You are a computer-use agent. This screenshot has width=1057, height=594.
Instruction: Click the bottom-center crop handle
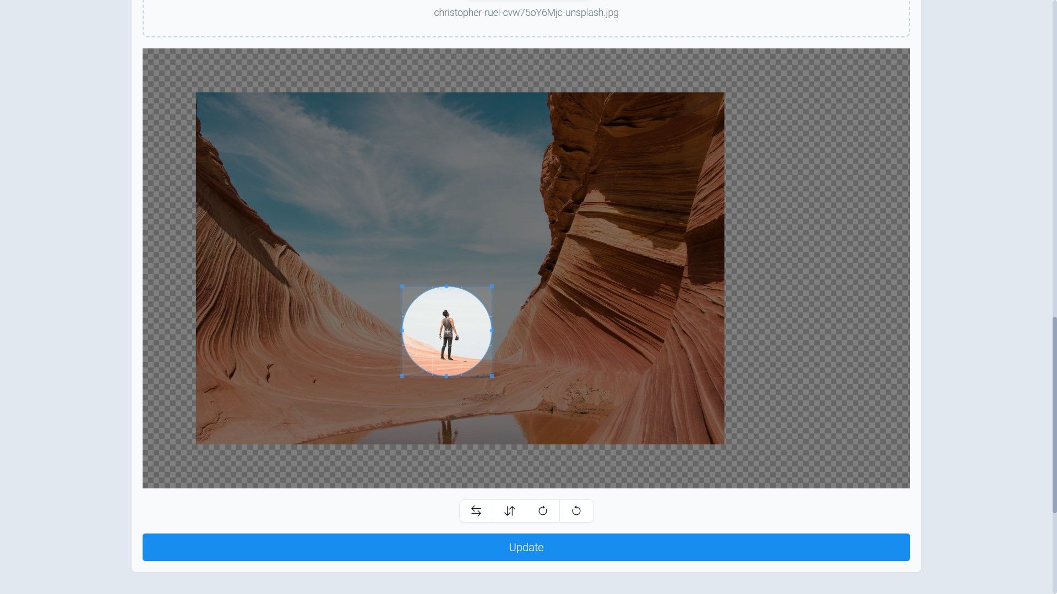[446, 376]
